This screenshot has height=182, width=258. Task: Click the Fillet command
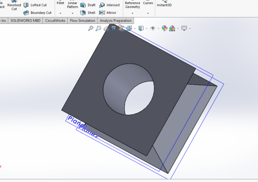[60, 2]
